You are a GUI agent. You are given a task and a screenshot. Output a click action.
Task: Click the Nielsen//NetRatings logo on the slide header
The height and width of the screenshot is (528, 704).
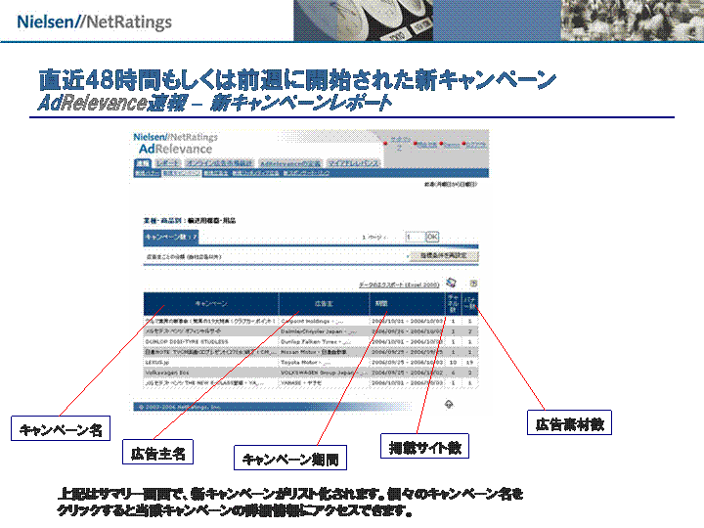(94, 22)
